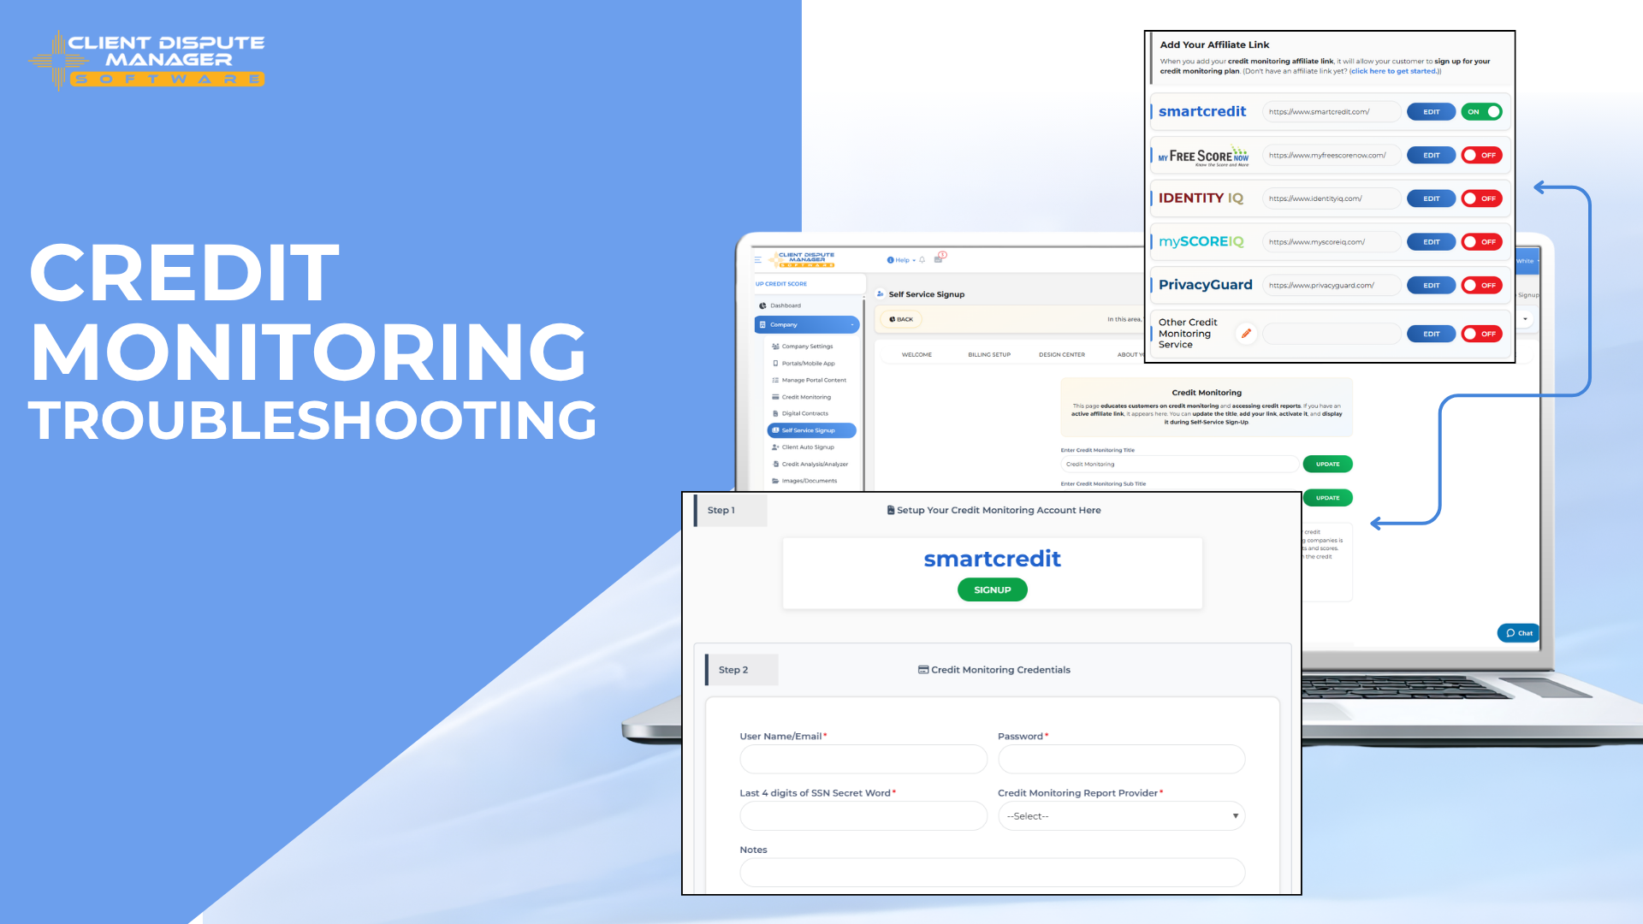Open Client Auto Signup in sidebar
Viewport: 1643px width, 924px height.
coord(808,447)
